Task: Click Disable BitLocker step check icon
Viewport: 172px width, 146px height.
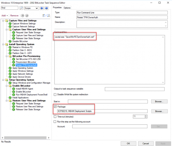Action: 10,41
